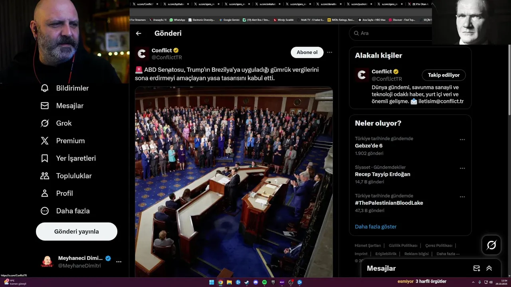Open the Topluluklar people icon
The image size is (511, 287).
(x=45, y=176)
